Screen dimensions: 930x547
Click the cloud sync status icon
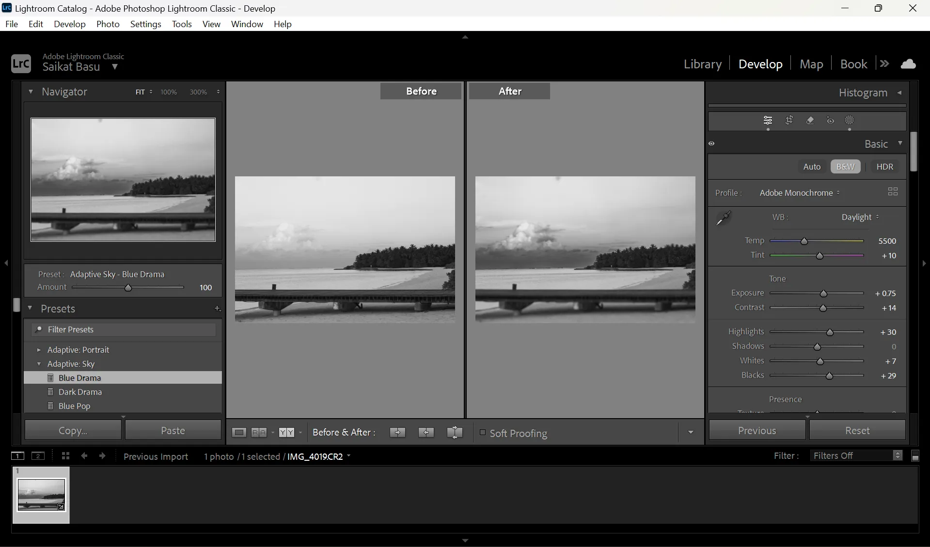[909, 63]
